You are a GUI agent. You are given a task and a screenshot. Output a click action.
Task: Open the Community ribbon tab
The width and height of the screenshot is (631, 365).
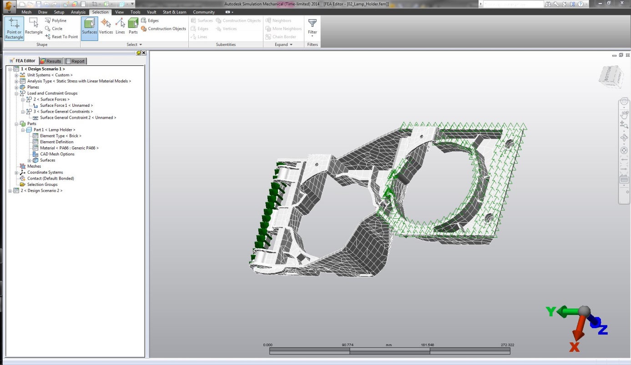(x=204, y=12)
